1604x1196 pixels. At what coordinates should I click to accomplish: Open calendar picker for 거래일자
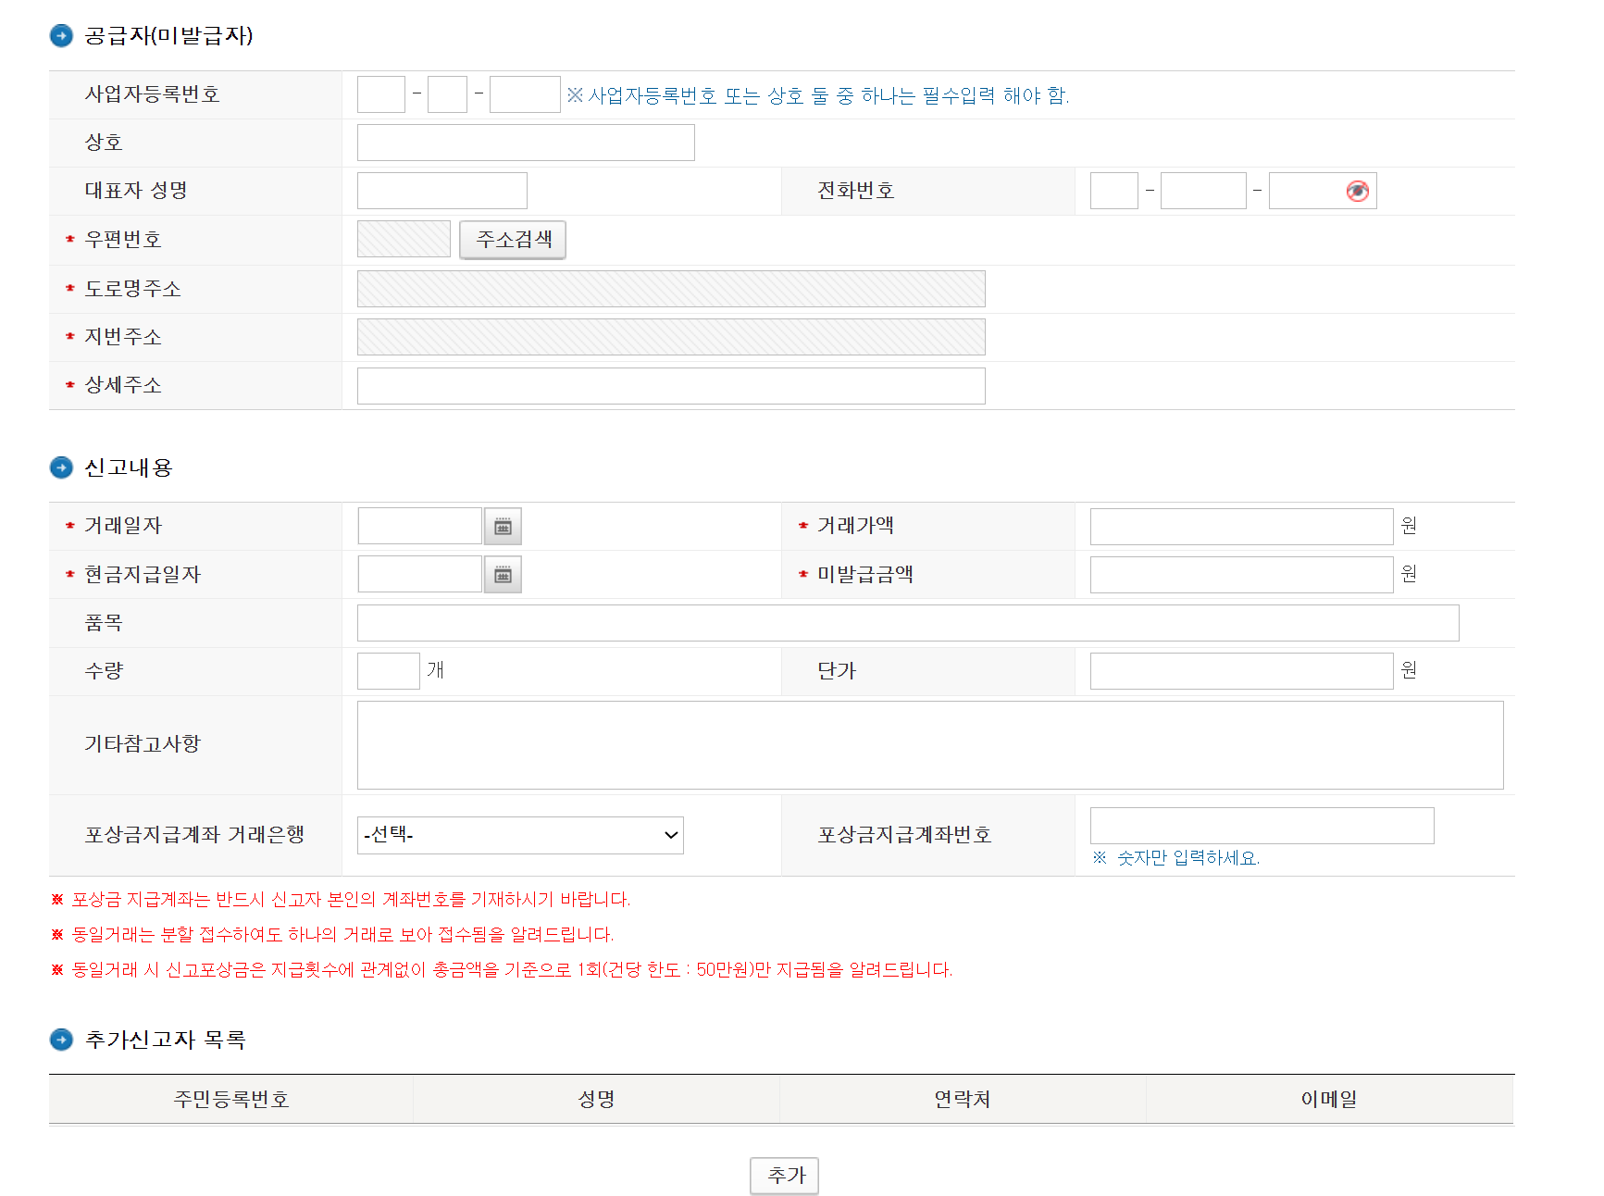coord(503,526)
